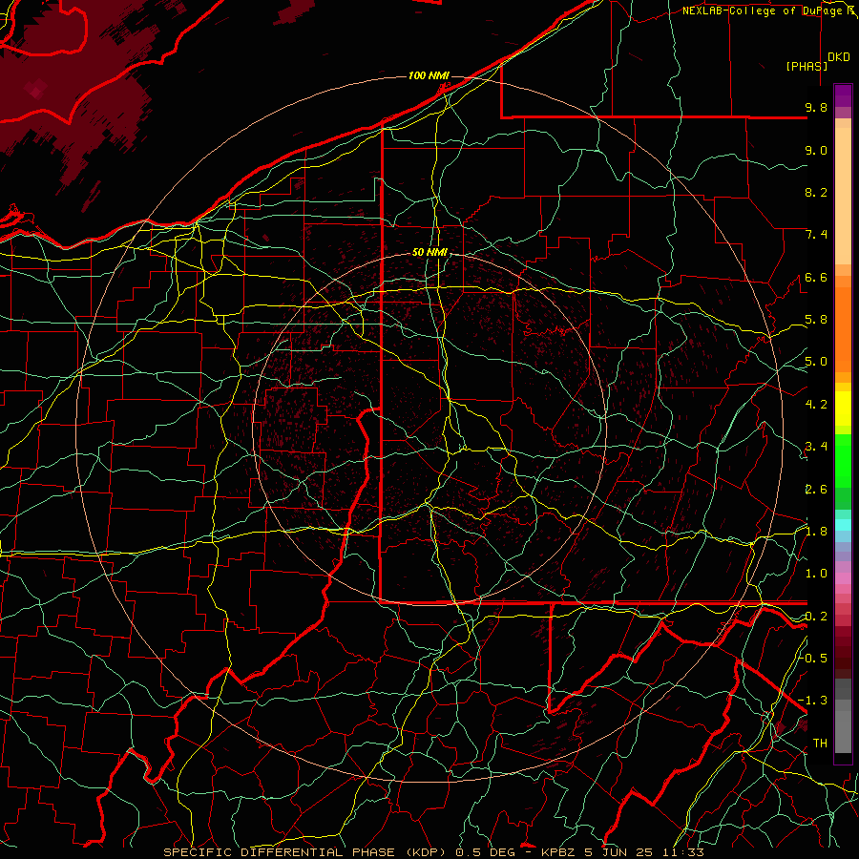This screenshot has width=859, height=859.
Task: Click the 5.0 value on the color scale
Action: coord(816,362)
